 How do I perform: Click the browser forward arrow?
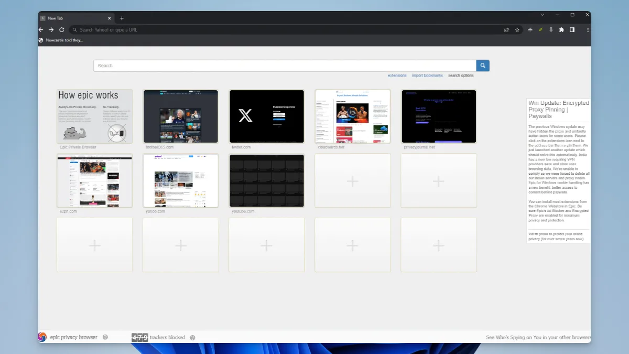coord(51,30)
